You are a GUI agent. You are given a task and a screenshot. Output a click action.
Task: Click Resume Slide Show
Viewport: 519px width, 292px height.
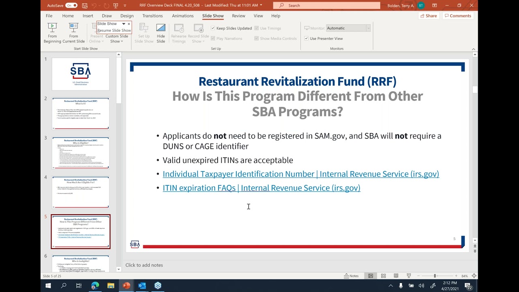[114, 30]
